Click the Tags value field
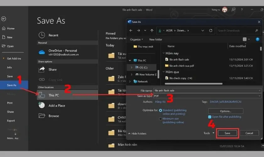264x157 pixels. (226, 102)
